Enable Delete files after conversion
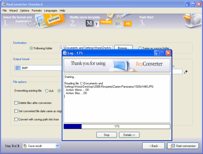 click(16, 103)
